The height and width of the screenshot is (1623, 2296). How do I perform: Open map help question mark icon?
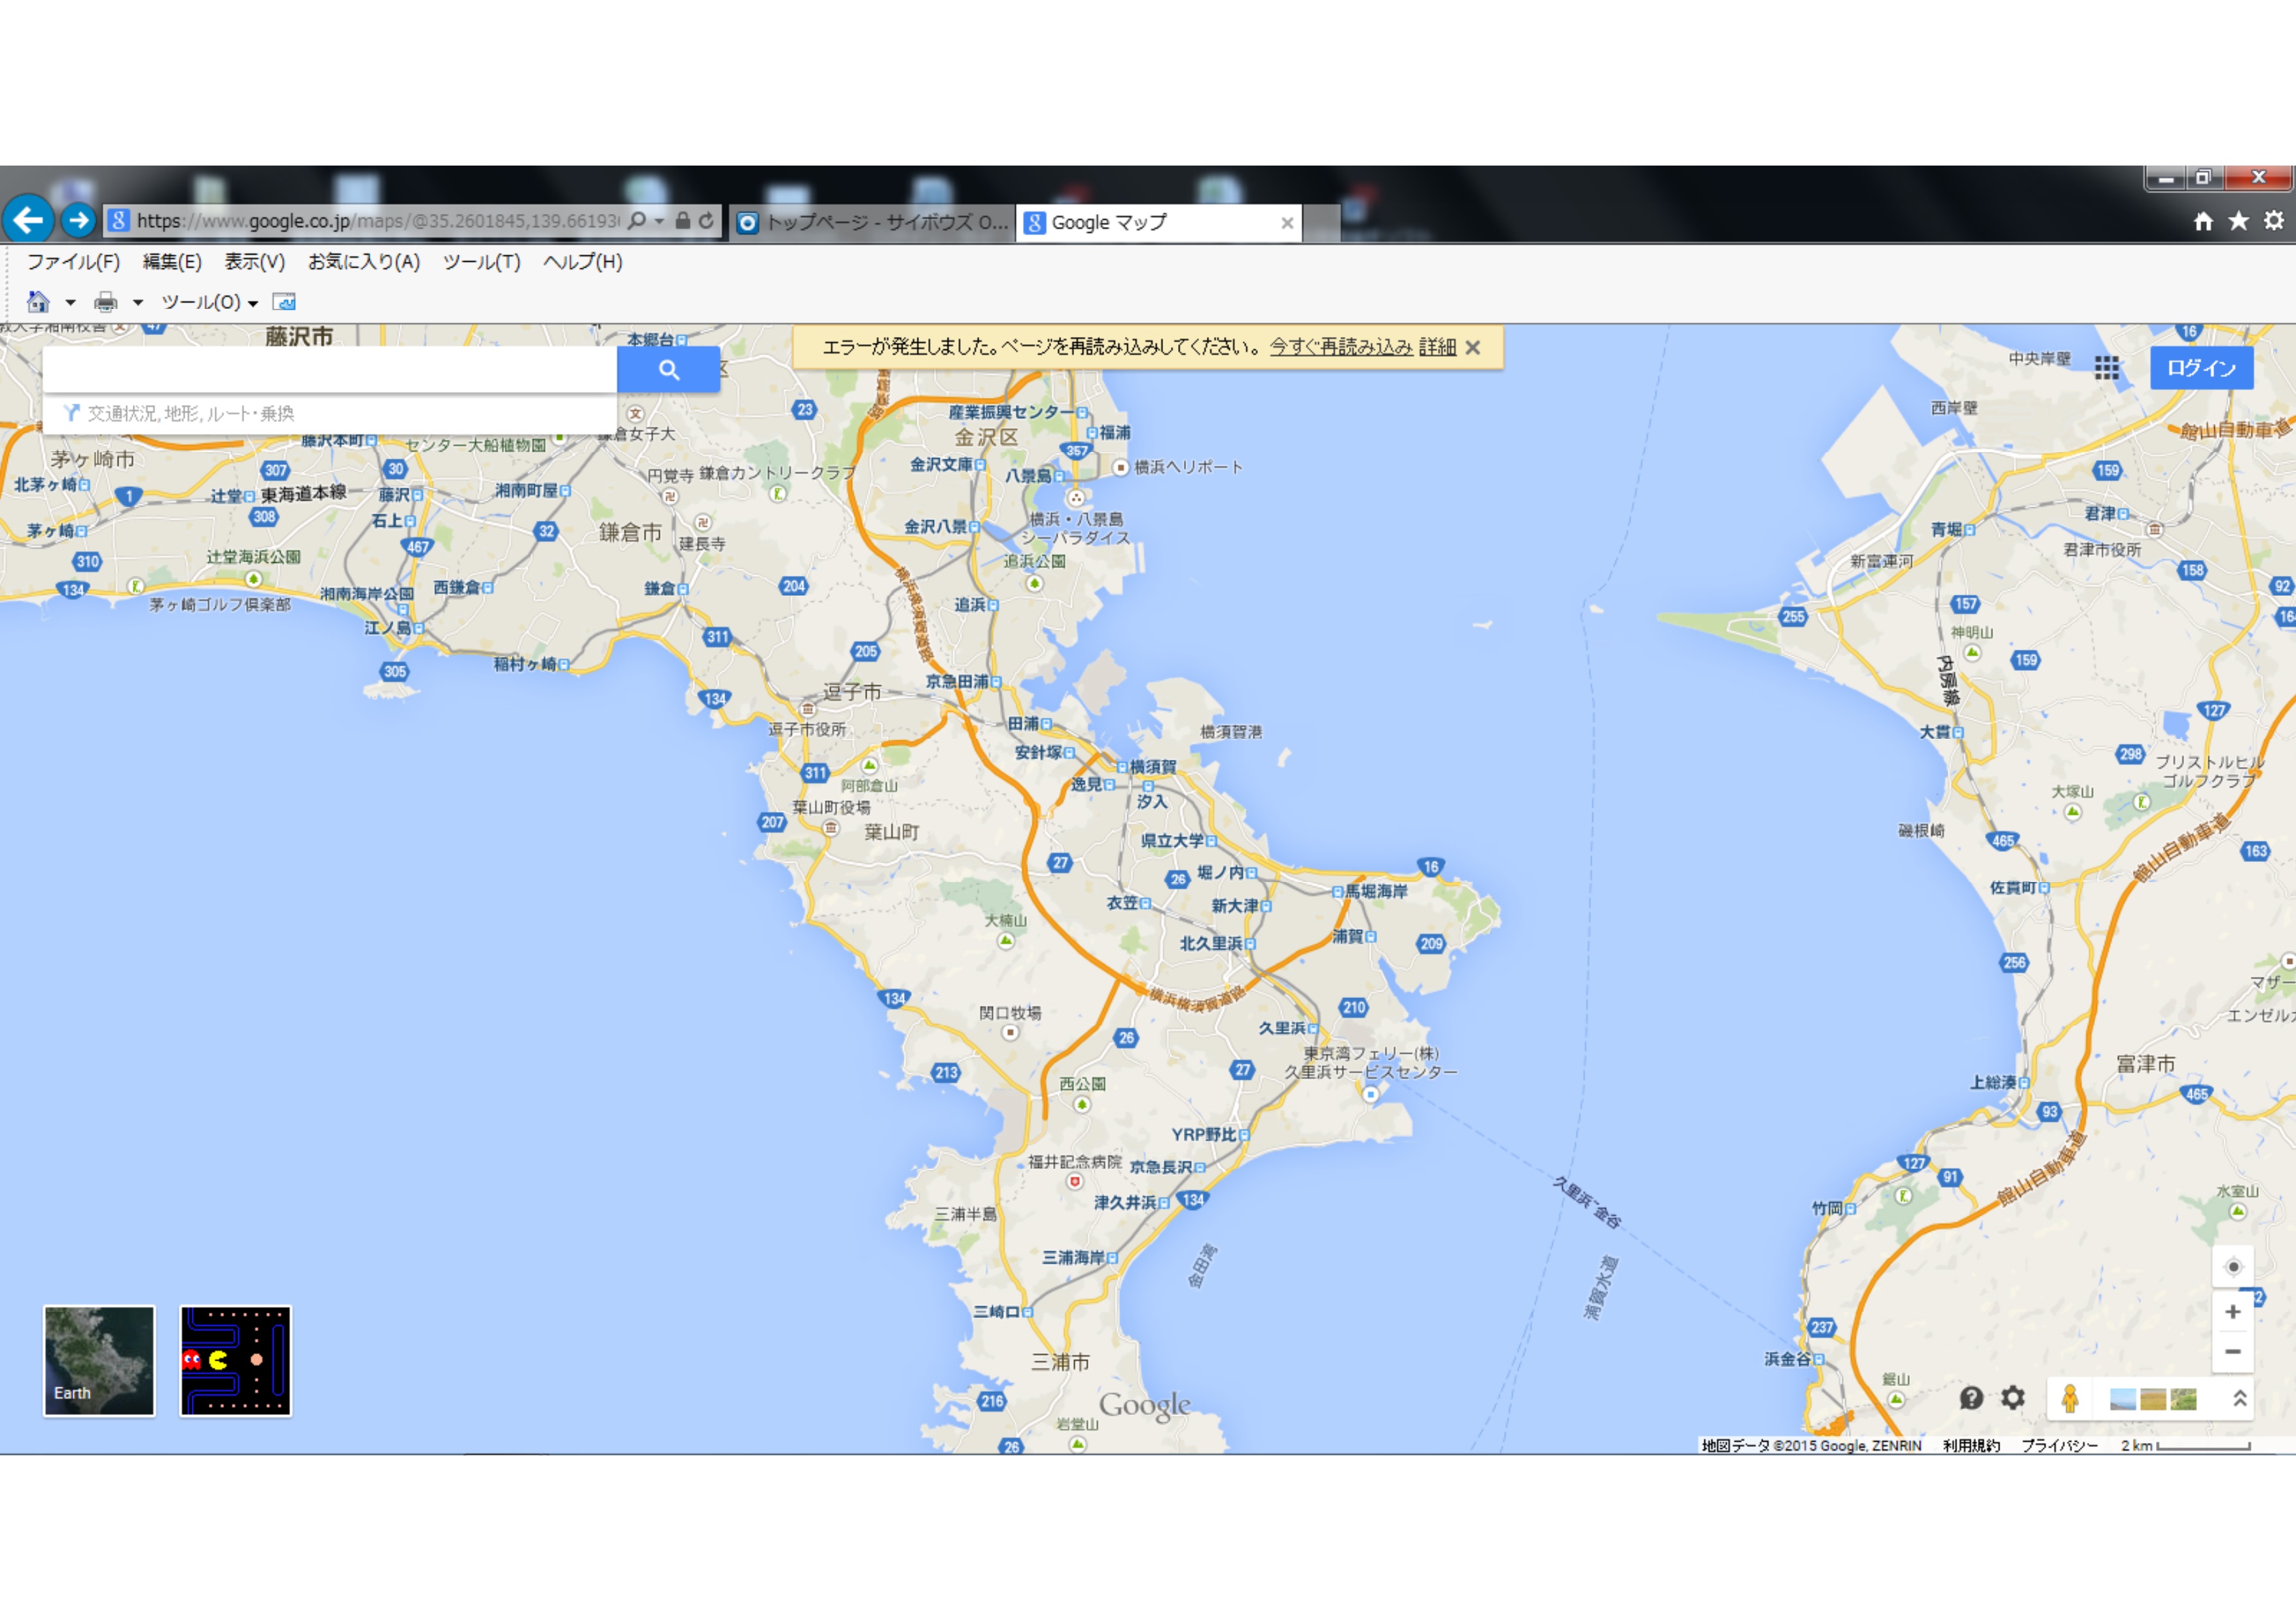pyautogui.click(x=1971, y=1398)
